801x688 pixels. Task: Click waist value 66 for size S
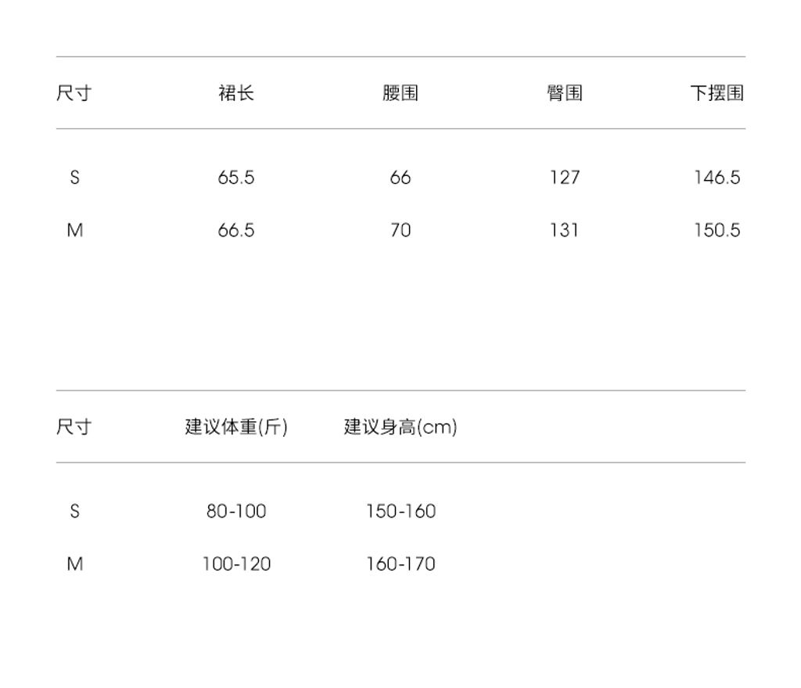click(400, 178)
